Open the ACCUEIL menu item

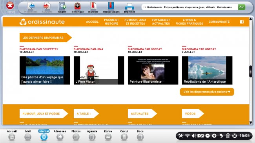(92, 22)
